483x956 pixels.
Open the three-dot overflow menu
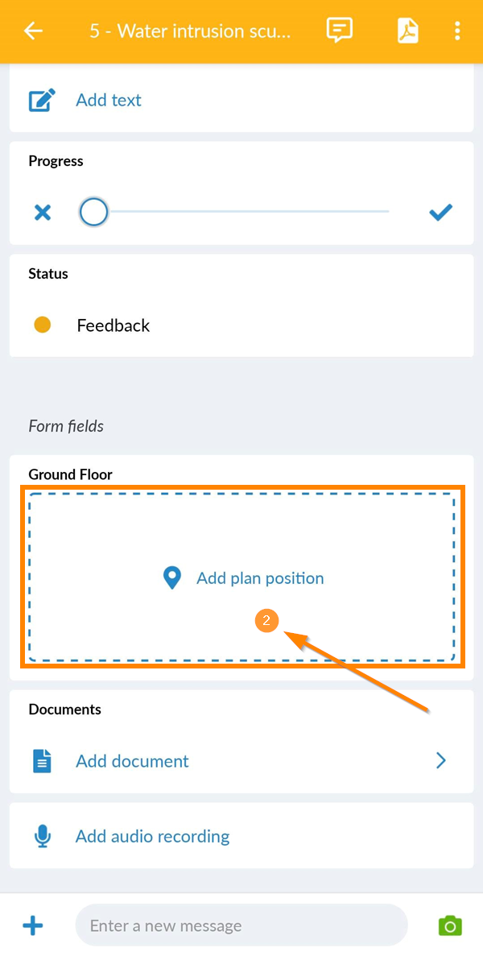(x=457, y=31)
